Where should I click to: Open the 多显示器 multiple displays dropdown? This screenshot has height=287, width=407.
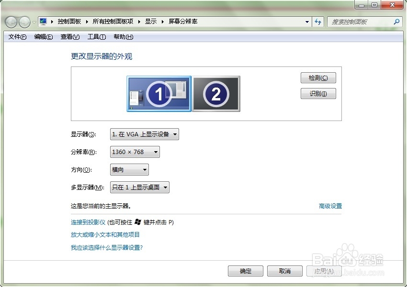[x=165, y=187]
